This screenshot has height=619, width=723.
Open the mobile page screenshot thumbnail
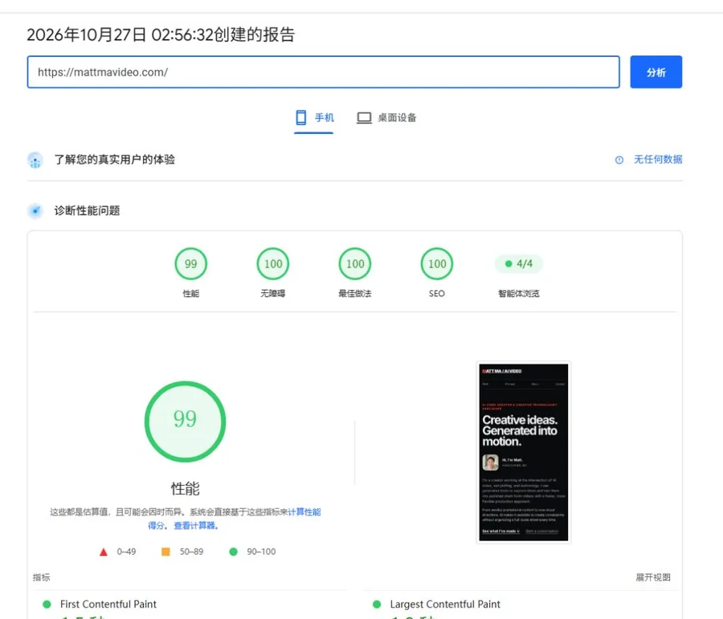[523, 452]
